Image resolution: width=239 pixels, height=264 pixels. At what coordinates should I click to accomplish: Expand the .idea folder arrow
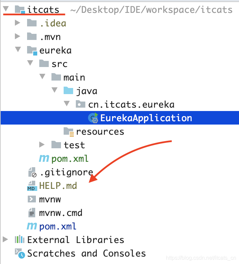[x=18, y=23]
